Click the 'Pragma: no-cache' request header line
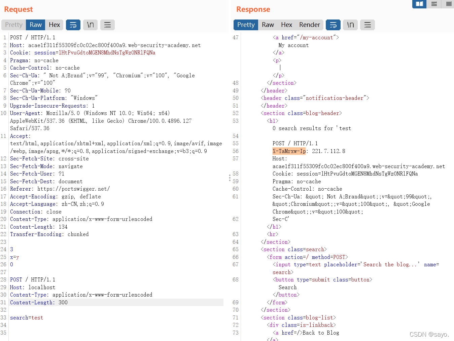The width and height of the screenshot is (454, 341). tap(34, 60)
